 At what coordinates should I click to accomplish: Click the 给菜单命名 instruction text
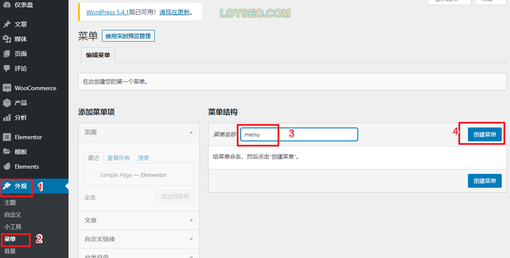(256, 157)
